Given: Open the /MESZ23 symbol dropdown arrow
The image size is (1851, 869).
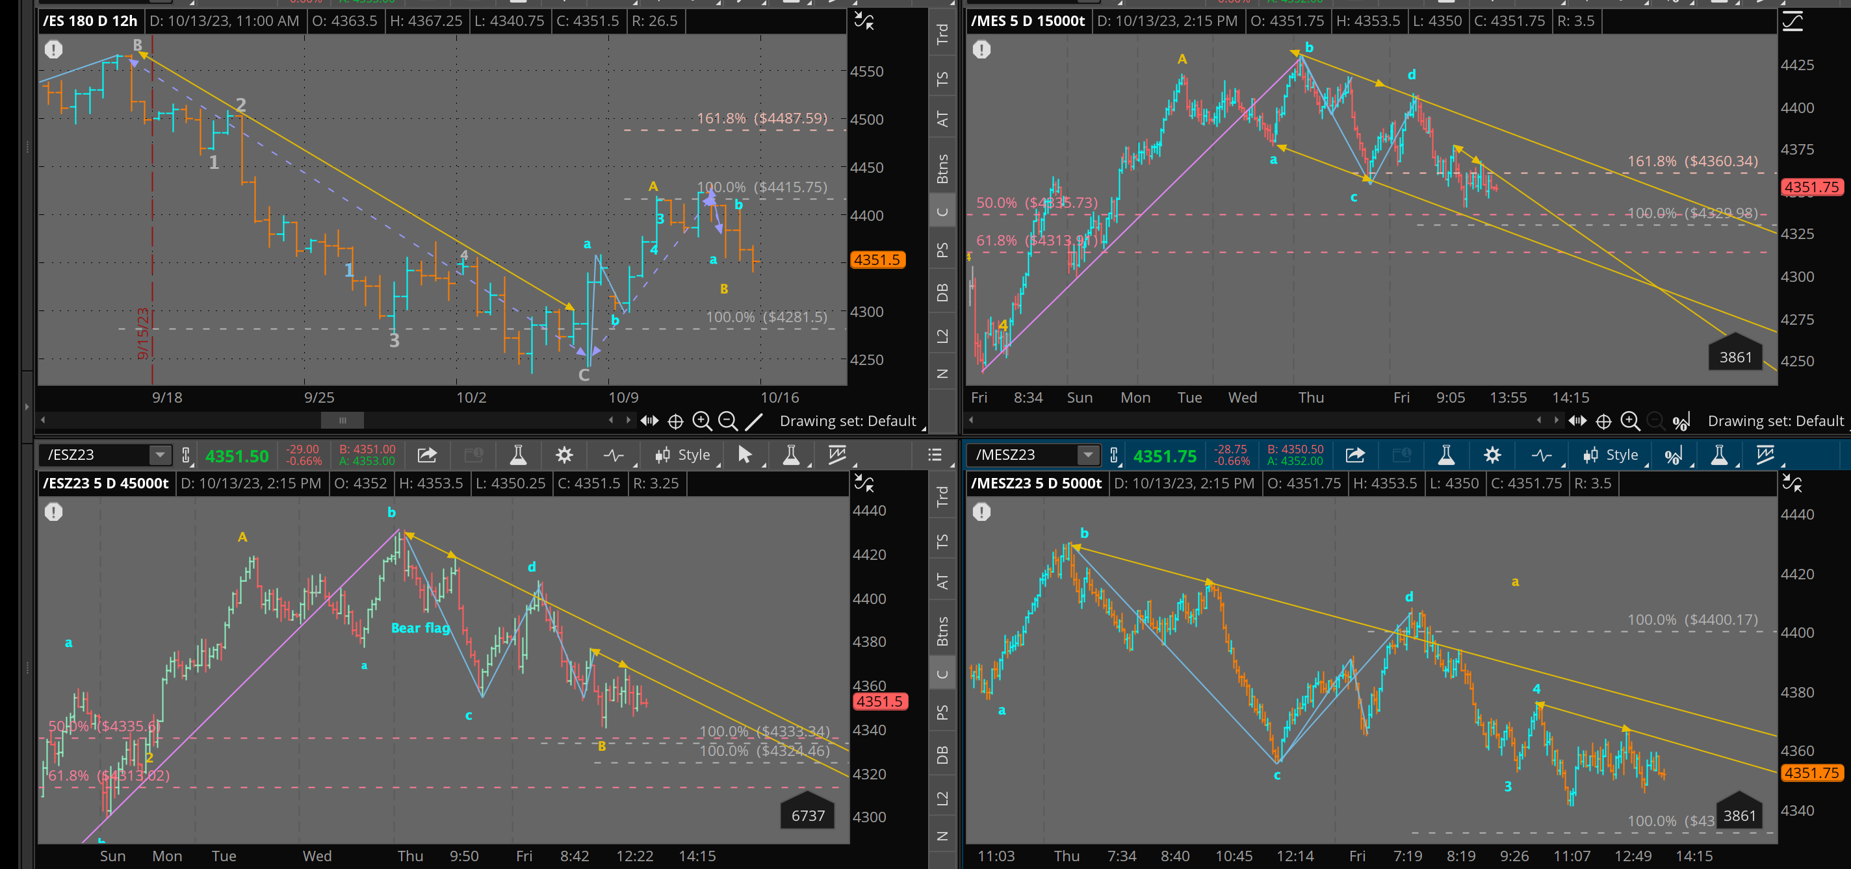Looking at the screenshot, I should point(1088,455).
